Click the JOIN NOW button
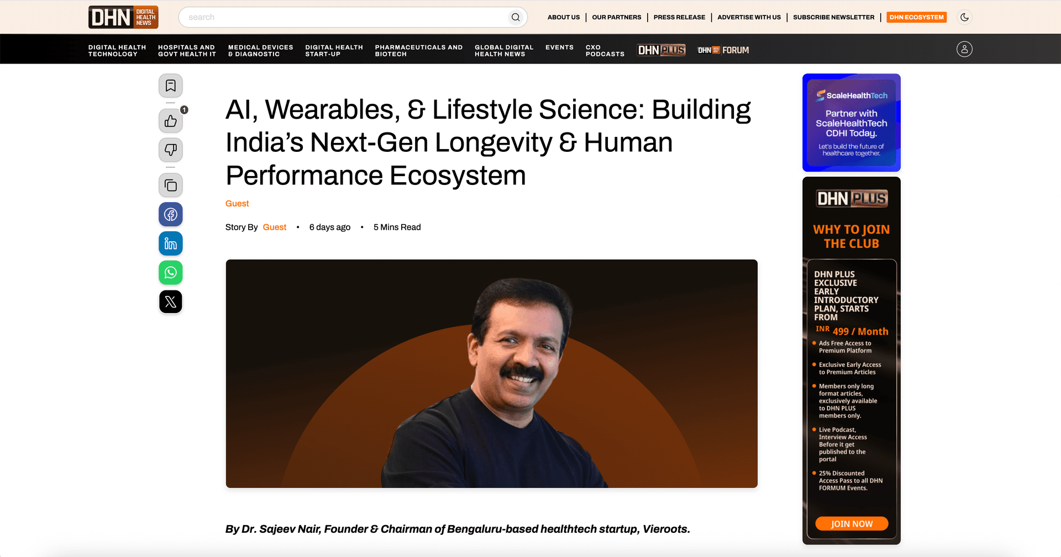Screen dimensions: 1061x557 (x=851, y=523)
